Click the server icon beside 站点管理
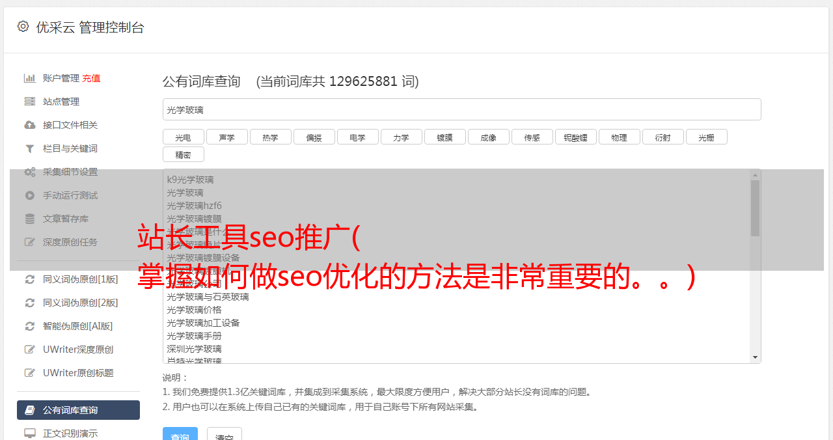The width and height of the screenshot is (833, 440). click(30, 102)
